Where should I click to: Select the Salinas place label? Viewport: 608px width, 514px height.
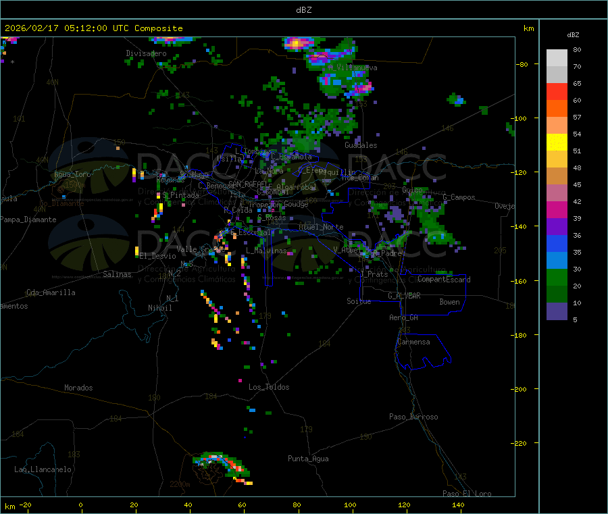tap(117, 274)
